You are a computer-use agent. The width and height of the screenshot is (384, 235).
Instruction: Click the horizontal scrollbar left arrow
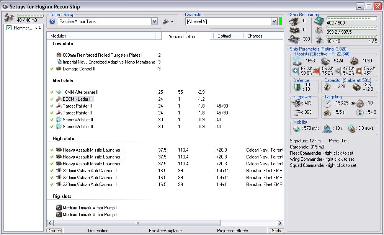50,223
